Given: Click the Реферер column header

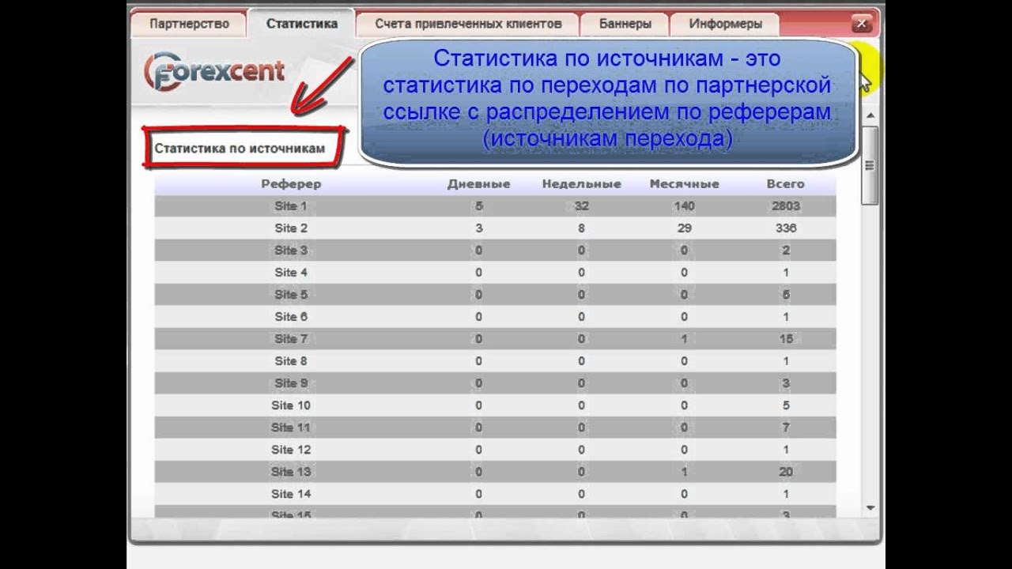Looking at the screenshot, I should click(x=291, y=184).
